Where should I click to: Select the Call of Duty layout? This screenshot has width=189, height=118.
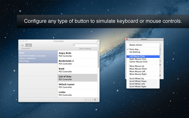tap(77, 78)
